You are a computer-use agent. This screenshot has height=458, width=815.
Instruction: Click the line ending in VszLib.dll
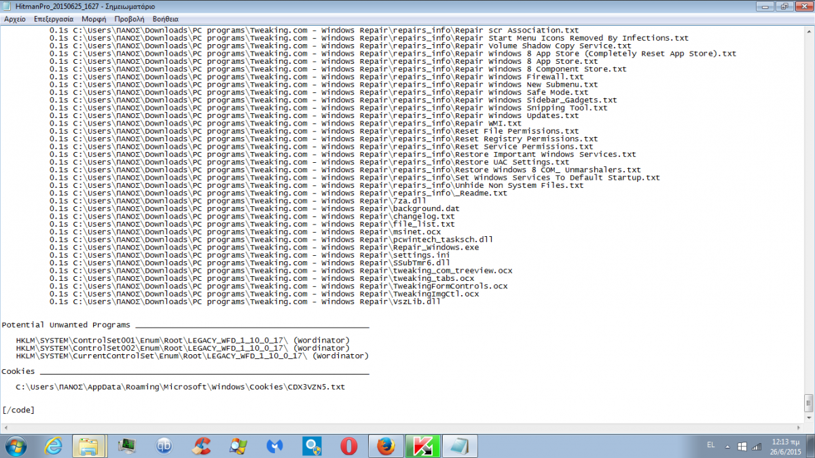[x=244, y=302]
